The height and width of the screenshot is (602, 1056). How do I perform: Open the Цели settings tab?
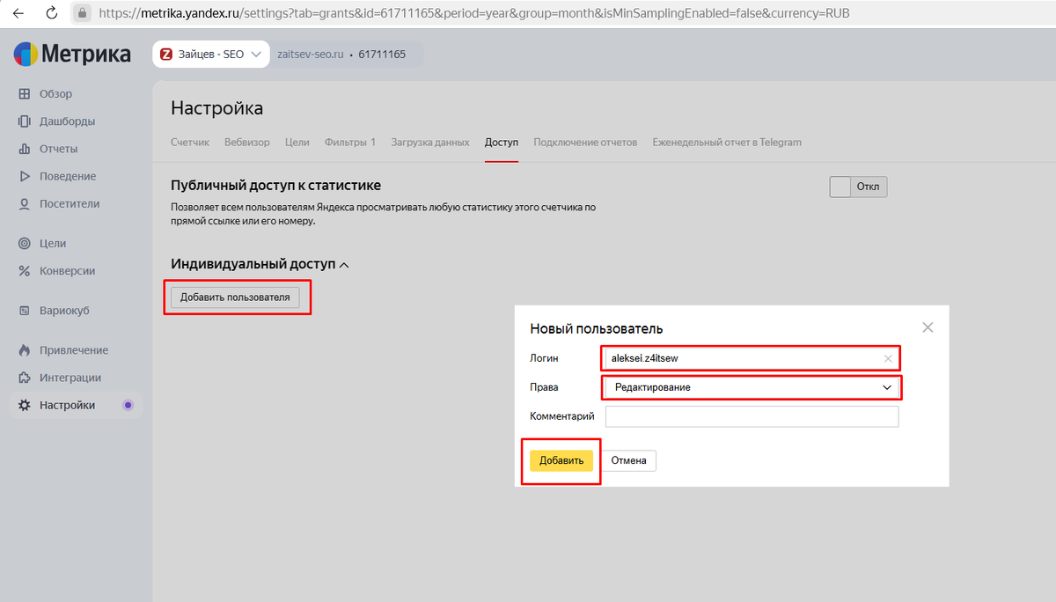coord(297,143)
